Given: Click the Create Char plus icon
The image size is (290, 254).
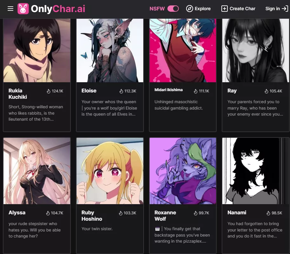Looking at the screenshot, I should 224,9.
